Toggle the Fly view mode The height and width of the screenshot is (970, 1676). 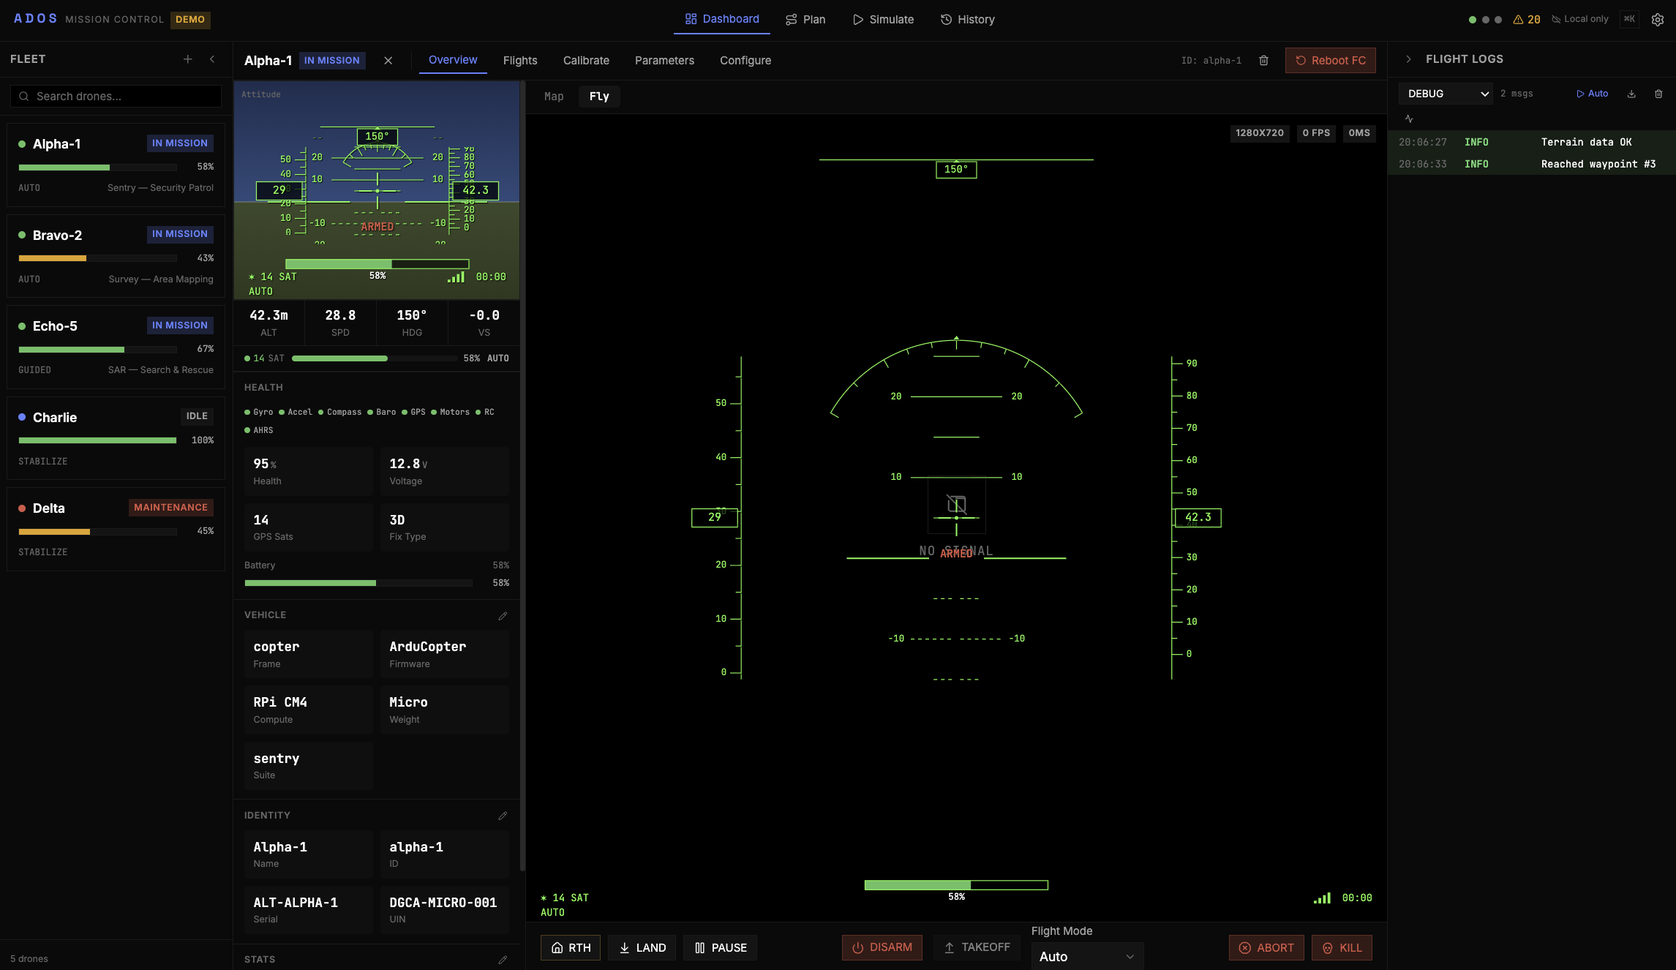[599, 96]
